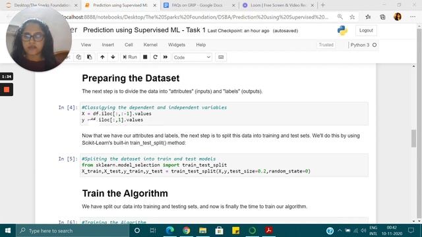Select code cell In [5]
422x237 pixels.
click(x=224, y=165)
